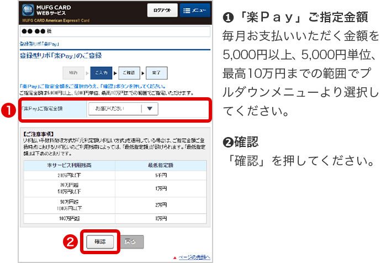
Task: Click the 戻る button
Action: pos(132,241)
